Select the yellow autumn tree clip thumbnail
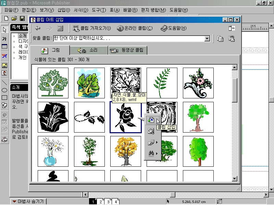Image resolution: width=274 pixels, height=205 pixels. [x=126, y=151]
